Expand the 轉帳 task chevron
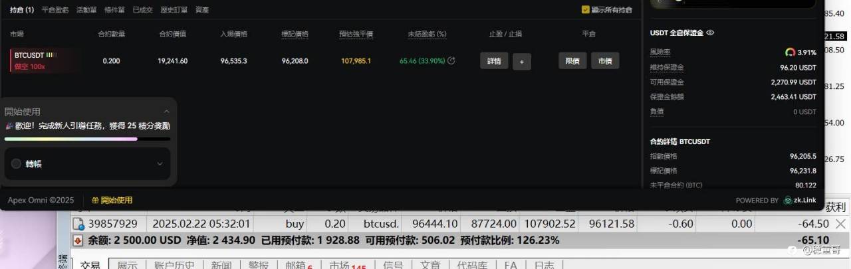This screenshot has height=269, width=851. (160, 163)
